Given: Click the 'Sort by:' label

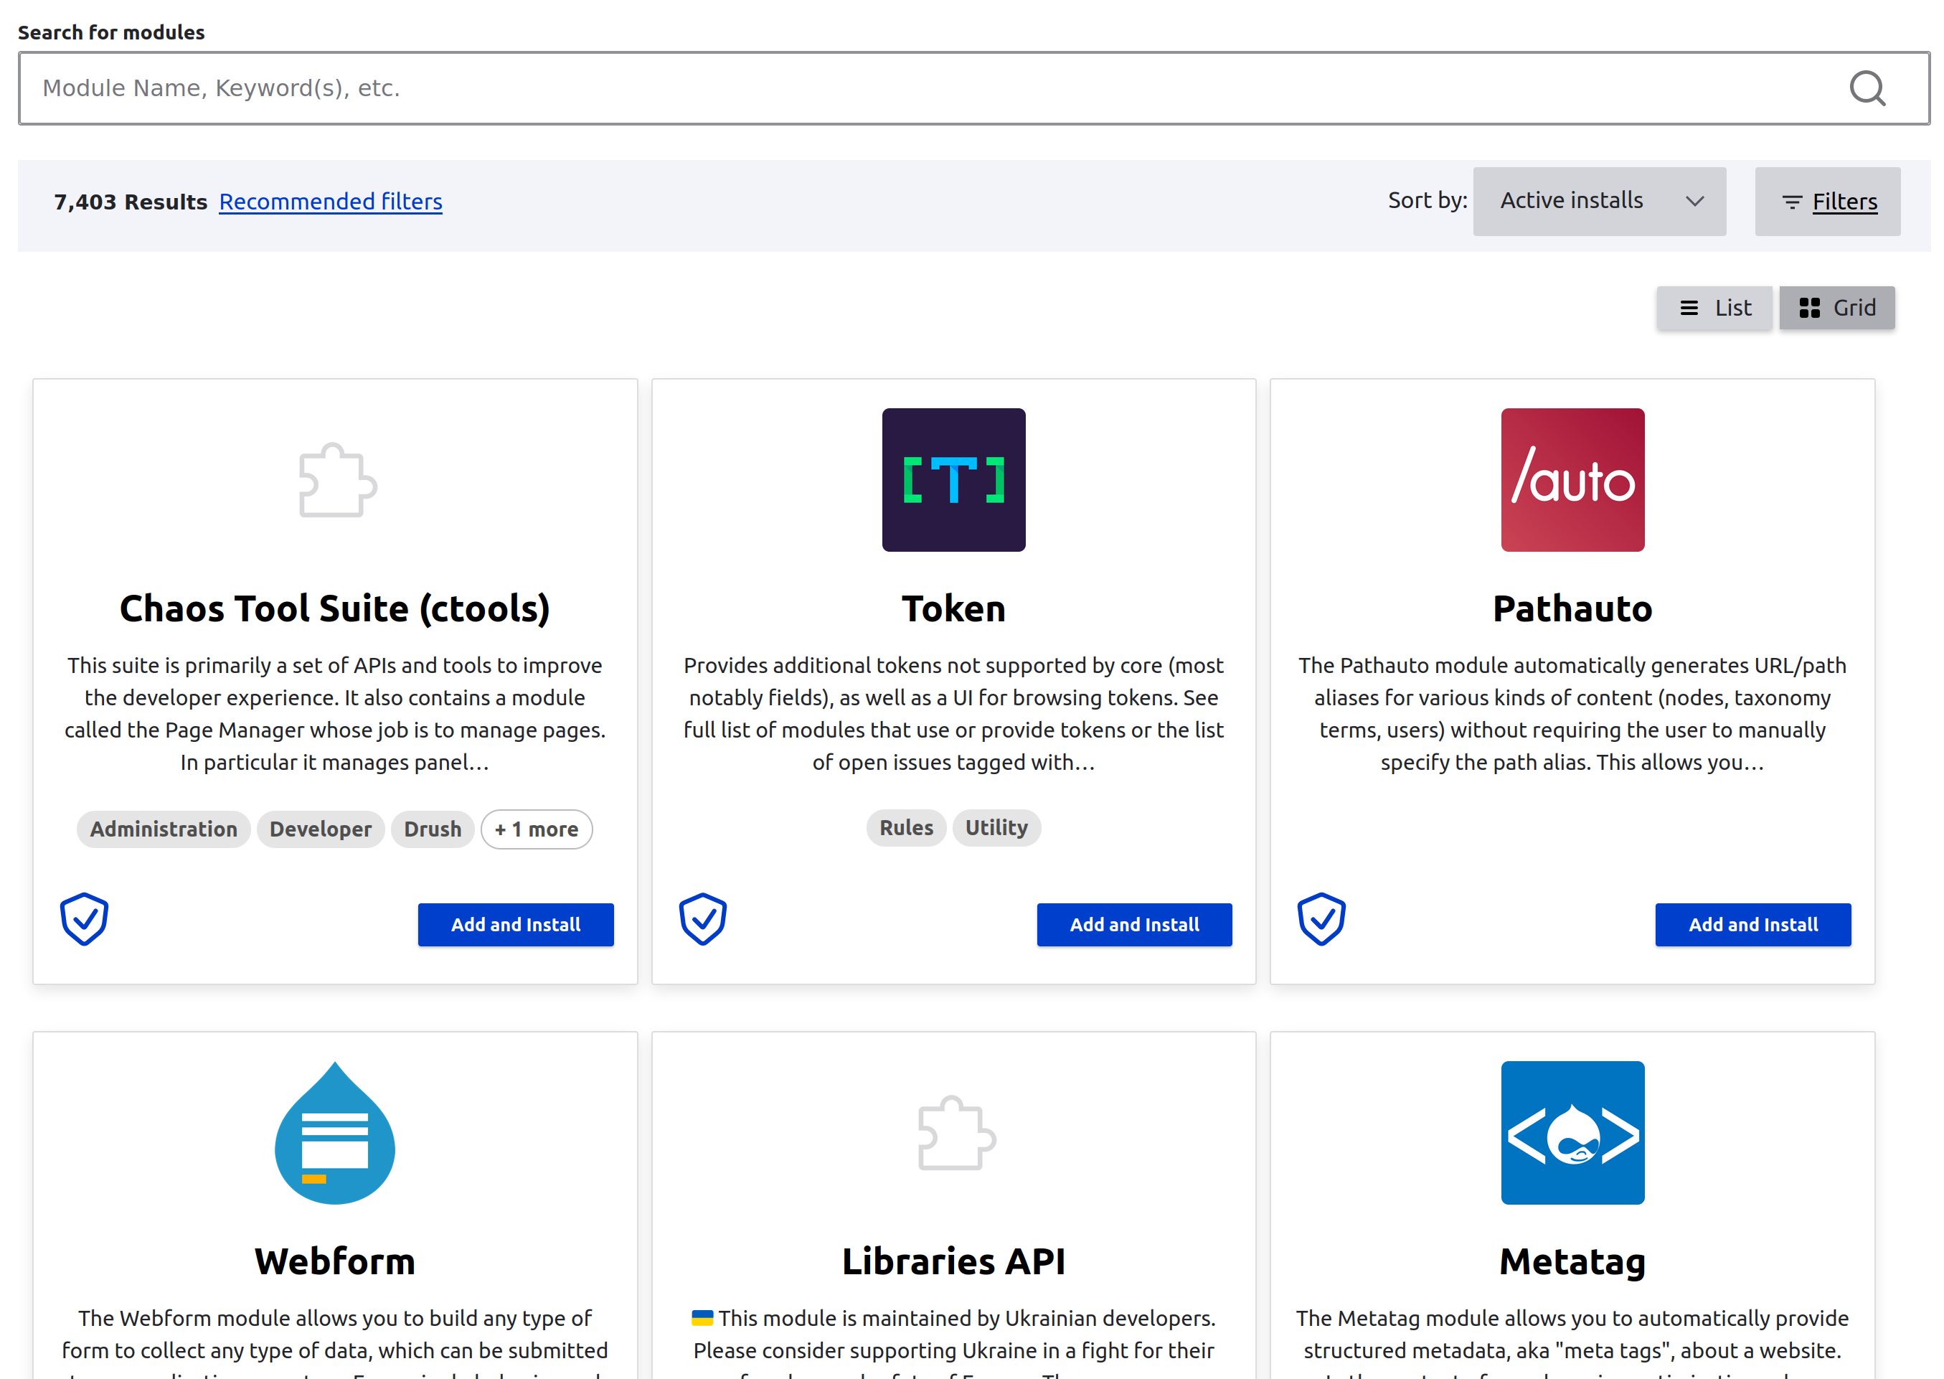Looking at the screenshot, I should pos(1426,200).
